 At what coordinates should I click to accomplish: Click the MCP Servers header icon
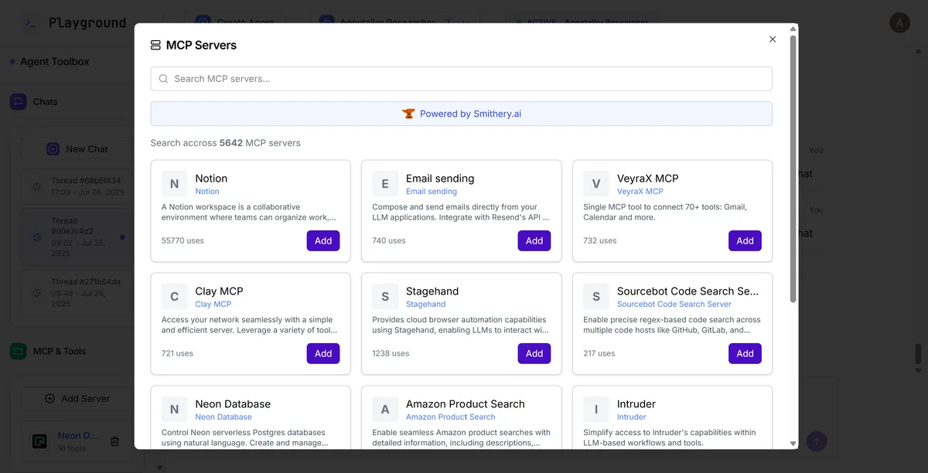tap(156, 46)
